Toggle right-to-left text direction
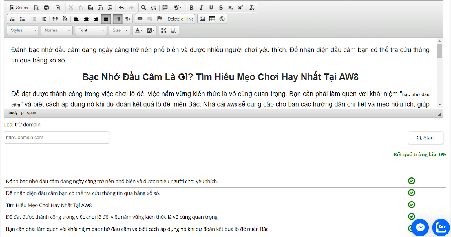 click(128, 19)
